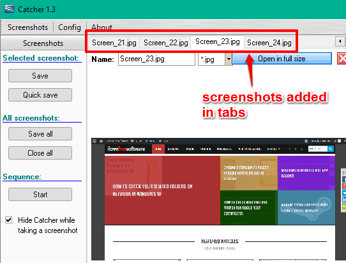Viewport: 346px width, 263px height.
Task: Click the Sequence: heading
Action: [x=22, y=177]
